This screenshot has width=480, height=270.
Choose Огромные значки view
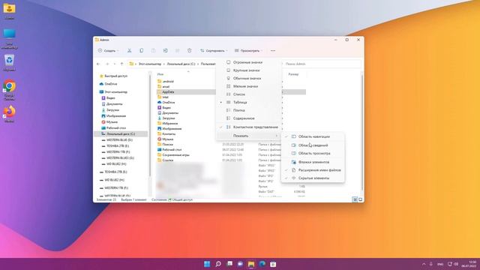[248, 62]
